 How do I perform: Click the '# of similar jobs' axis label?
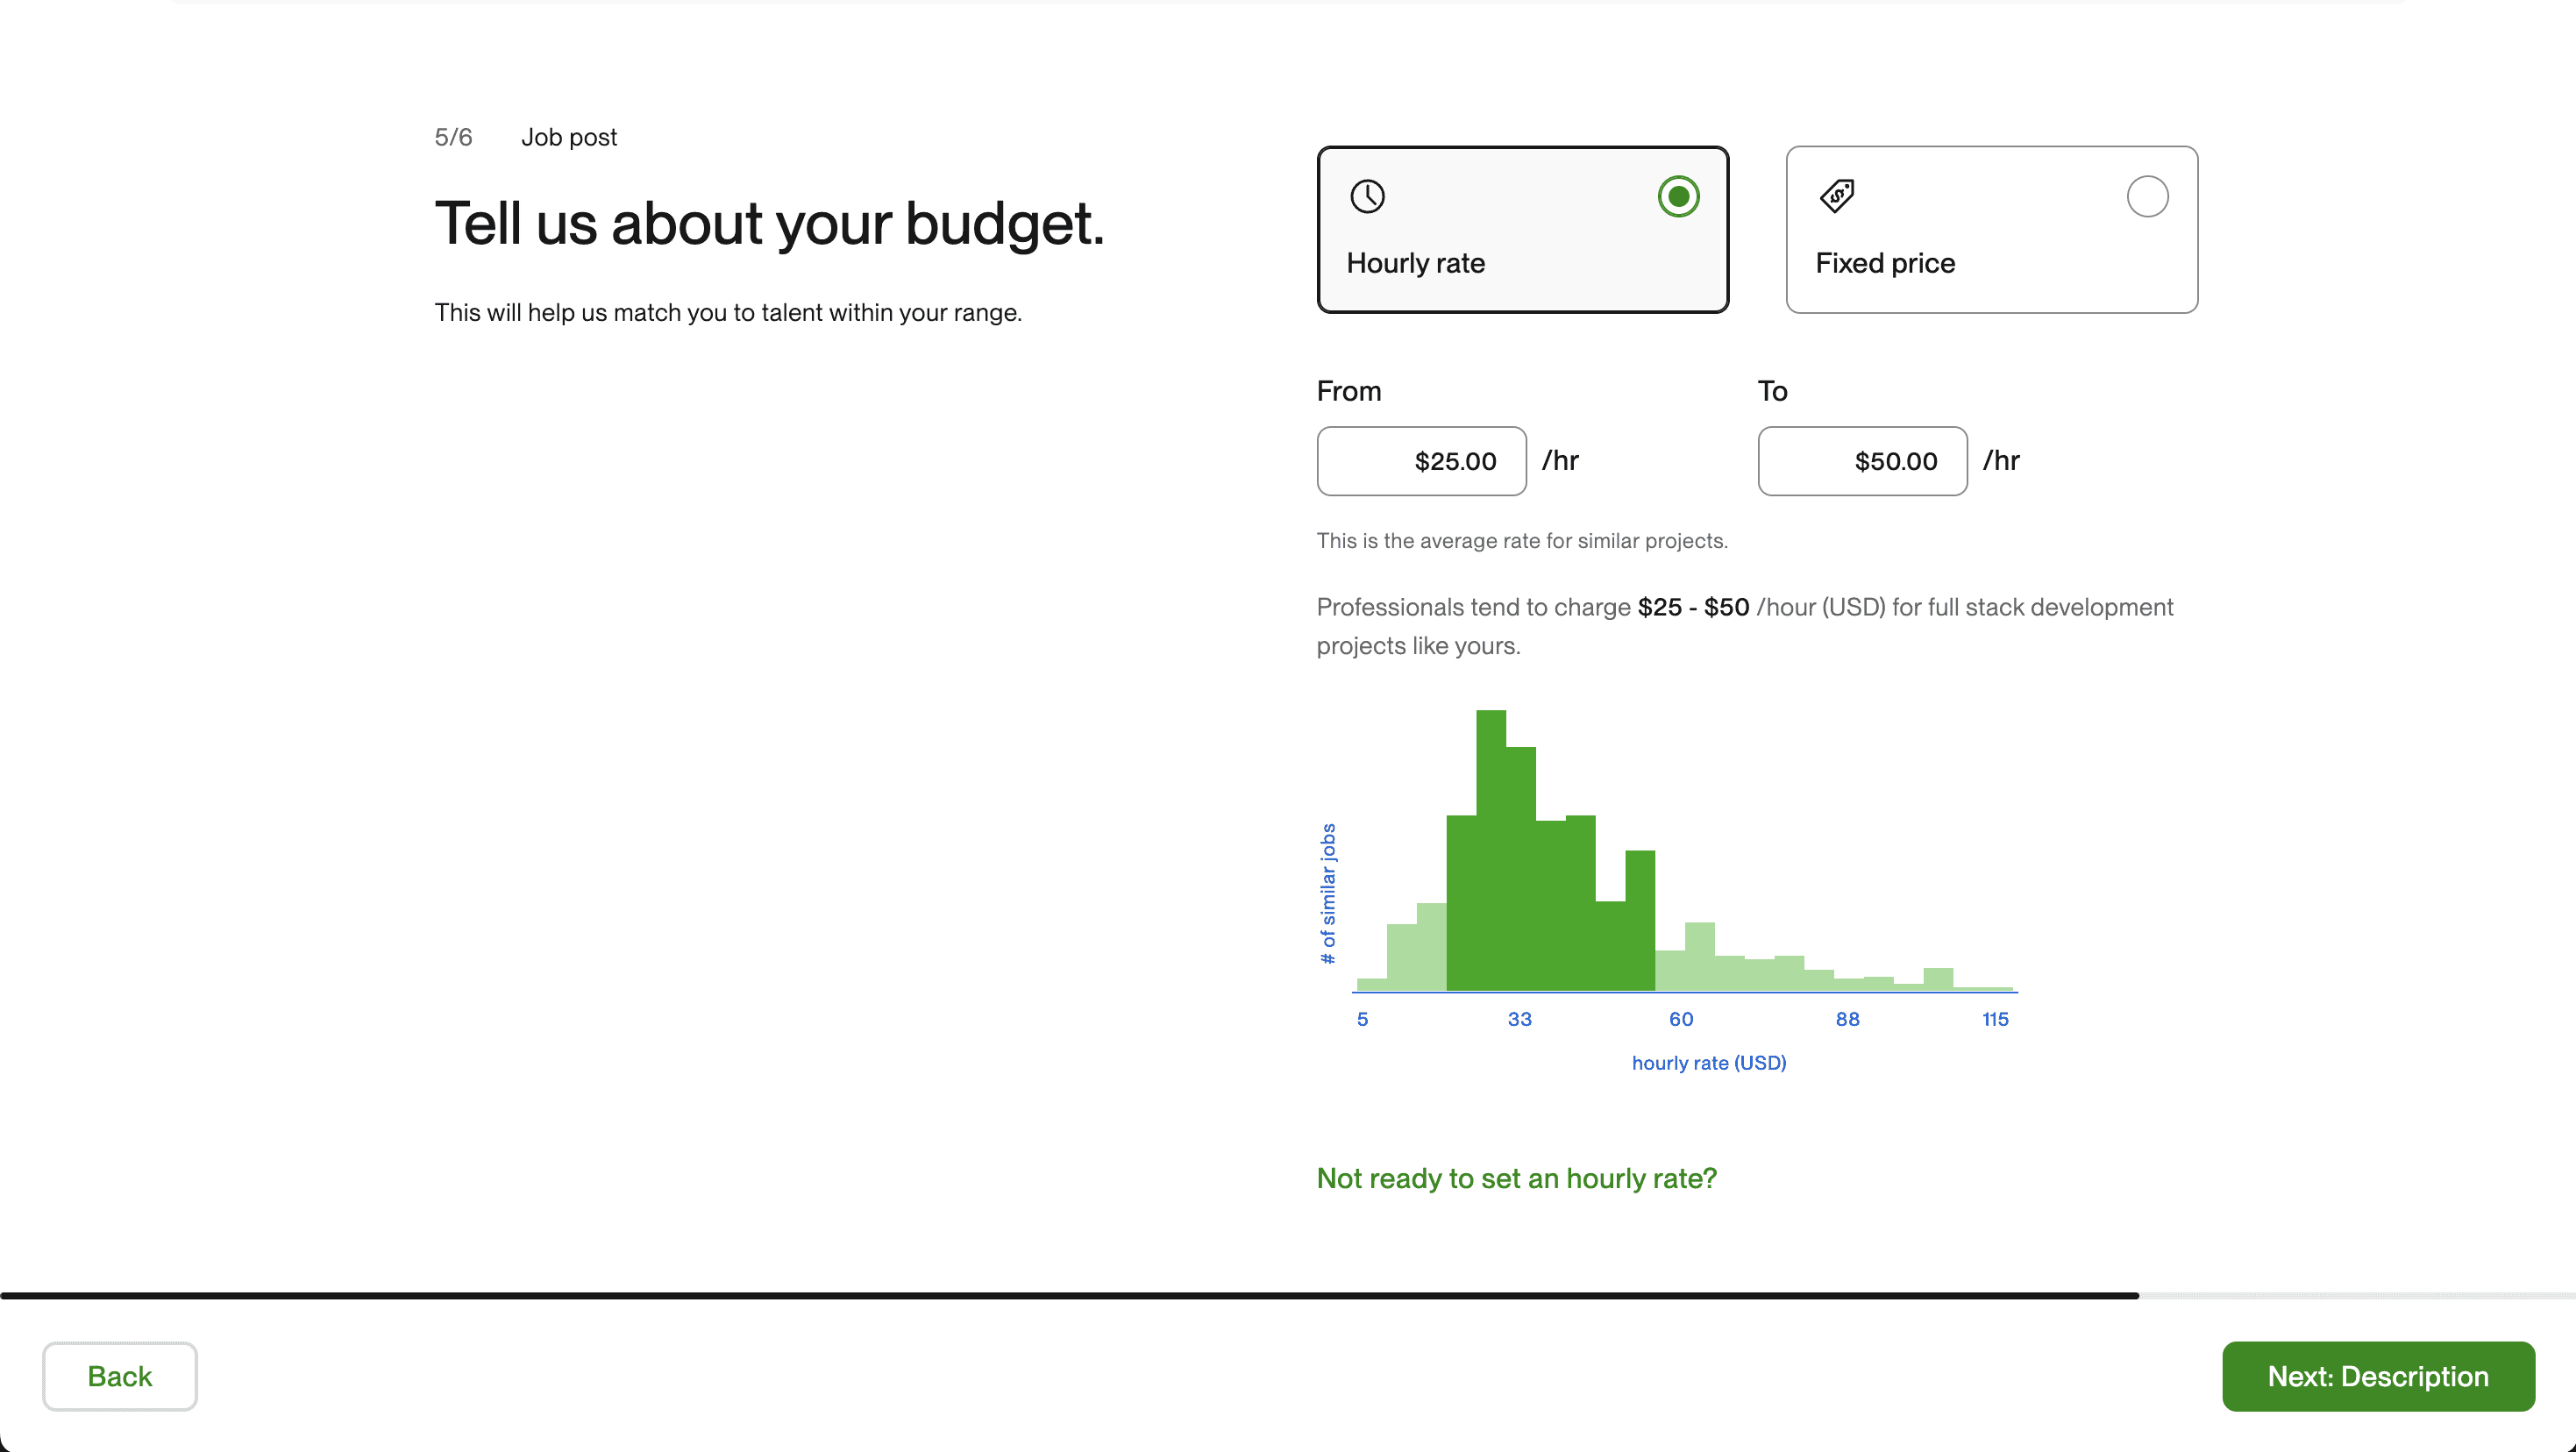1328,893
